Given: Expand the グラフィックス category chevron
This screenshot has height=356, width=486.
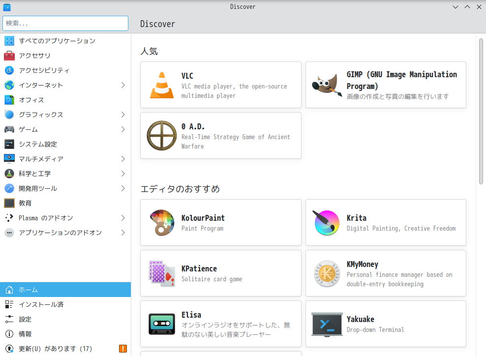Looking at the screenshot, I should click(x=123, y=115).
